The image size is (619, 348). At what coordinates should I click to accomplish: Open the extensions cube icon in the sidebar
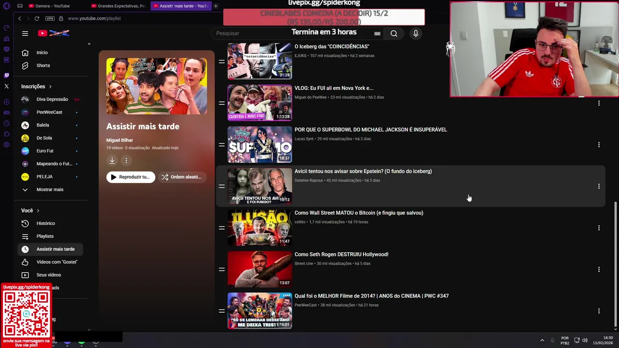click(6, 134)
